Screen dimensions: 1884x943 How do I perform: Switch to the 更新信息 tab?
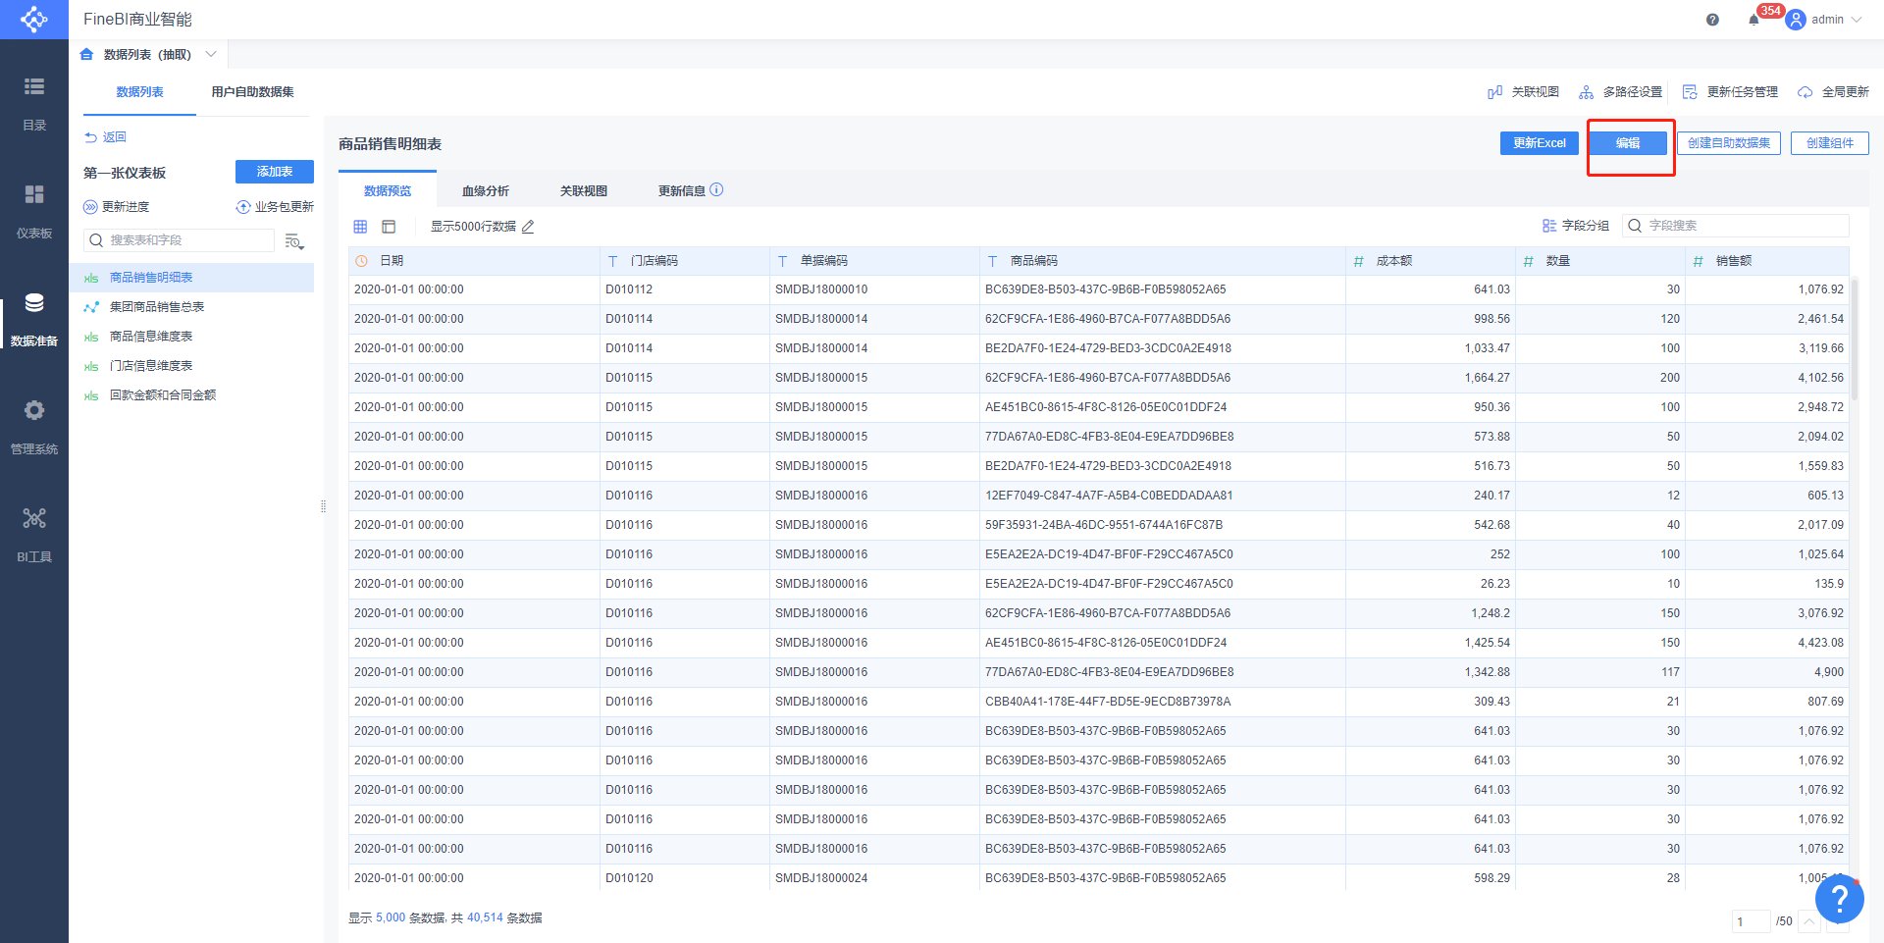coord(681,191)
